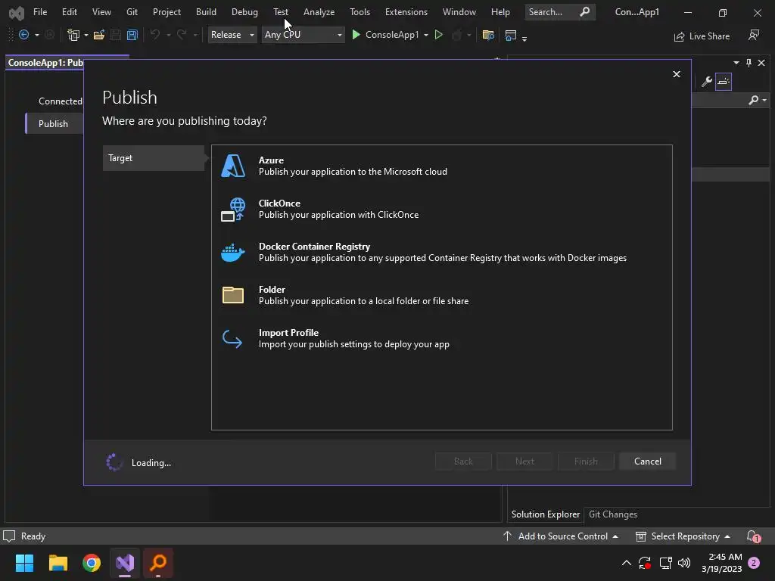Expand Select Repository menu

tap(683, 536)
